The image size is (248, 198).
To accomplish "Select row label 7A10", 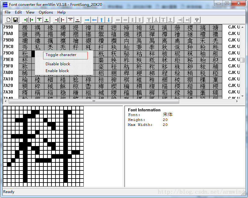I will tap(8, 79).
